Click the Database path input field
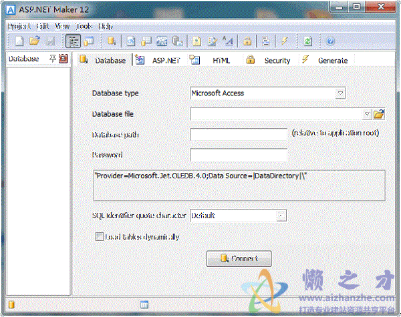Viewport: 401px width, 317px height. [239, 134]
